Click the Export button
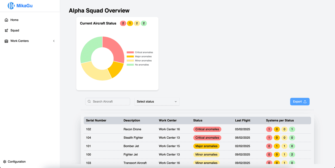 click(x=300, y=102)
